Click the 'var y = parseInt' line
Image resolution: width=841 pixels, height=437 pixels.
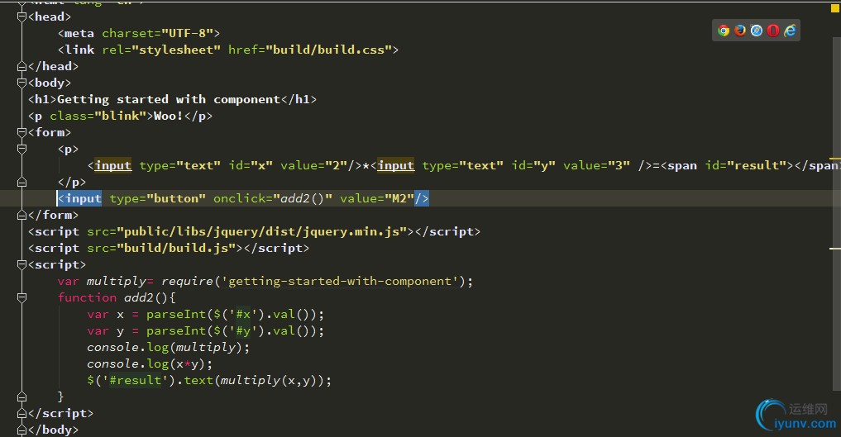click(206, 331)
